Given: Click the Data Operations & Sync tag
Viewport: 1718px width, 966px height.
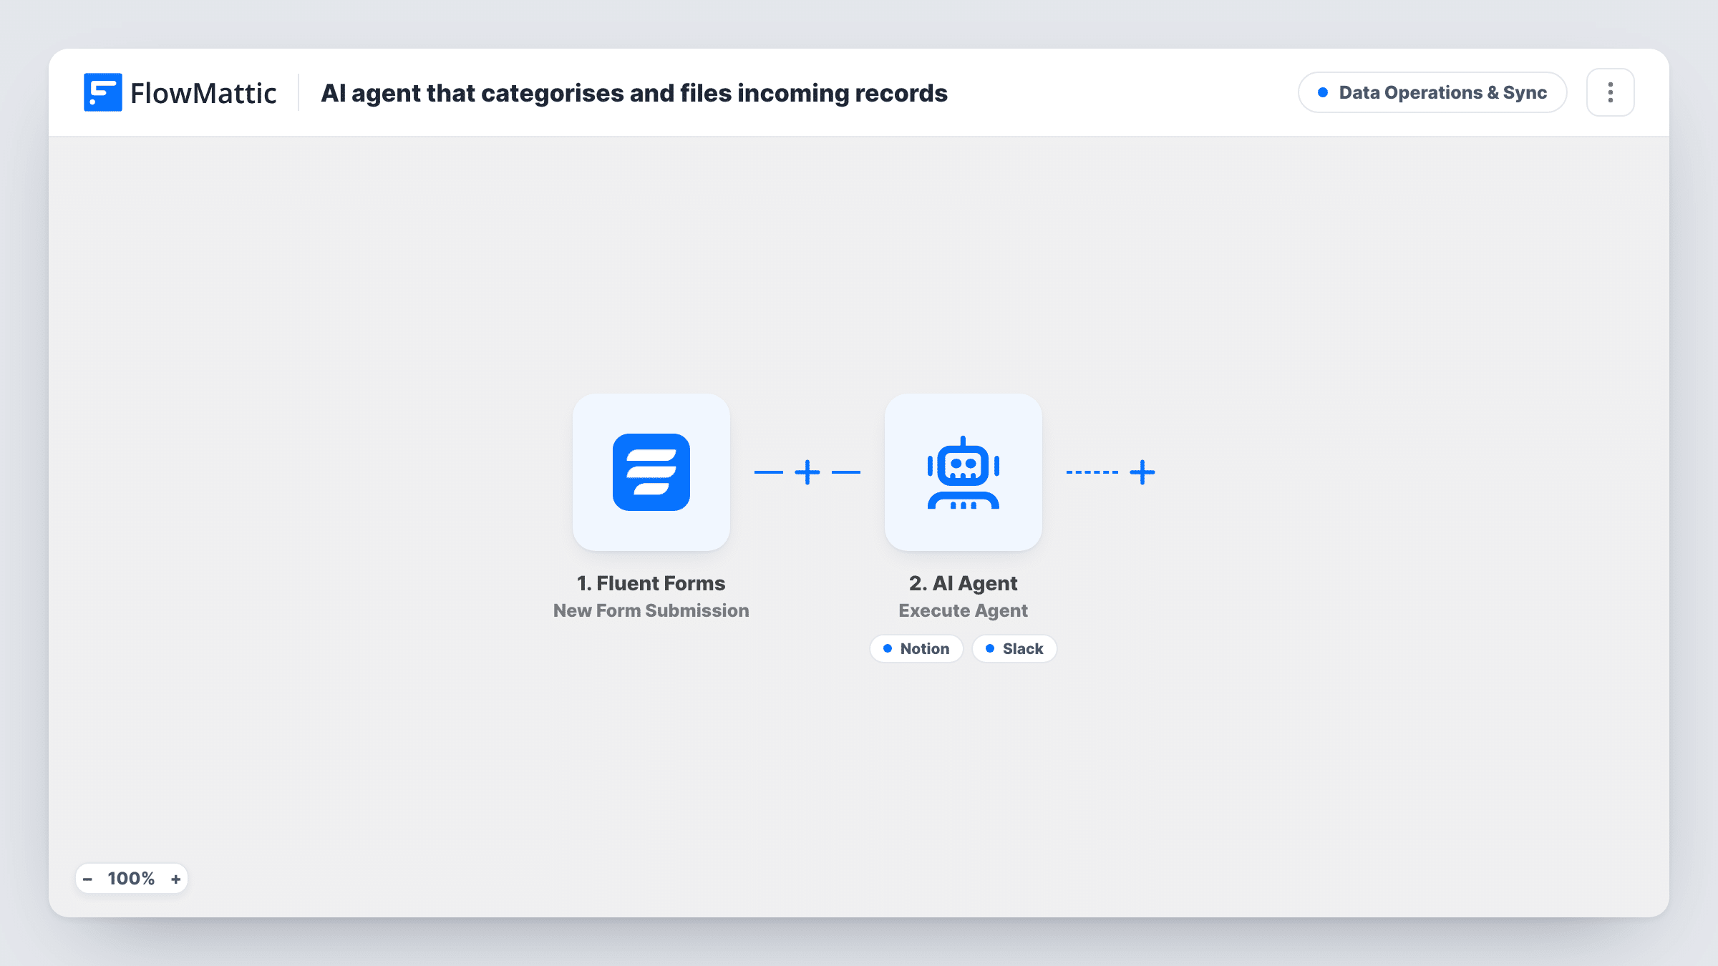Looking at the screenshot, I should [x=1432, y=92].
